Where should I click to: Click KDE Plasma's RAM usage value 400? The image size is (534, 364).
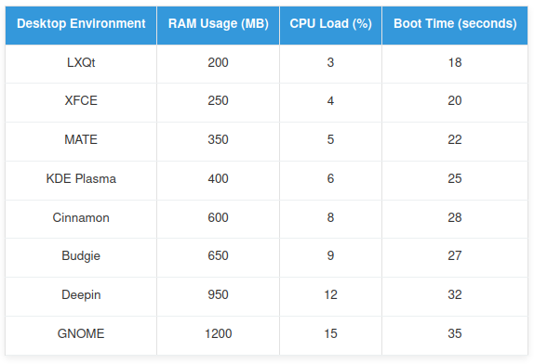[219, 179]
